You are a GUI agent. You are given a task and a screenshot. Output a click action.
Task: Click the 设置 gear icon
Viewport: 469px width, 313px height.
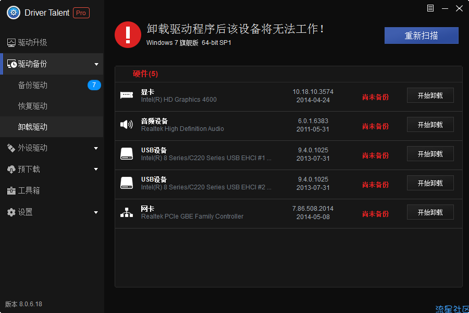11,212
